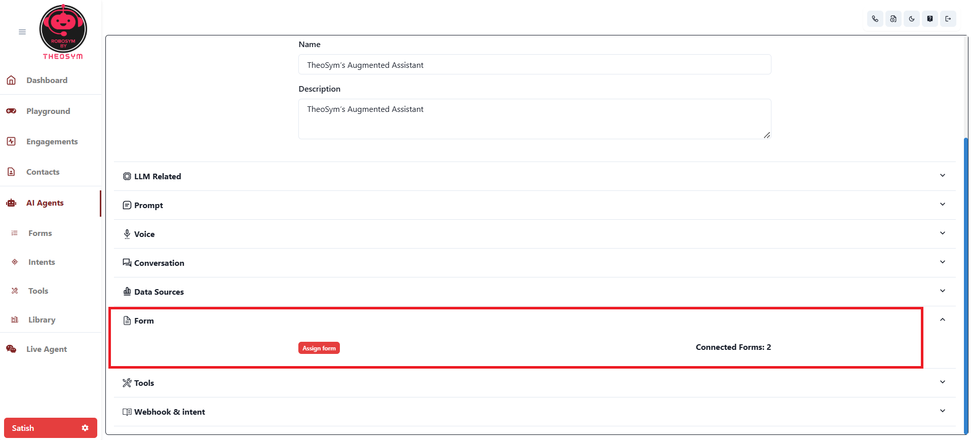
Task: Toggle dark mode with the moon icon
Action: click(x=911, y=19)
